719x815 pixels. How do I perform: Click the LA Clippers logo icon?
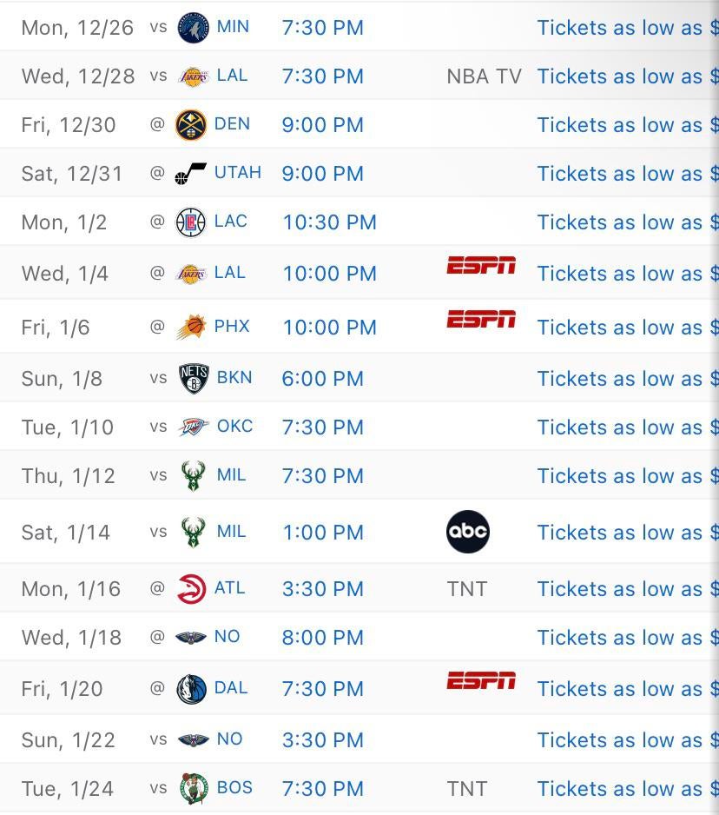[x=191, y=222]
